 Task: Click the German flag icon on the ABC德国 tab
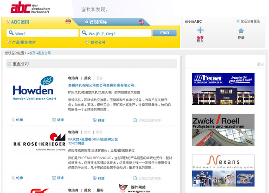68,21
